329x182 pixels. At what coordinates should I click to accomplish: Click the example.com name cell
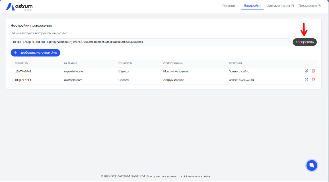[x=73, y=80]
